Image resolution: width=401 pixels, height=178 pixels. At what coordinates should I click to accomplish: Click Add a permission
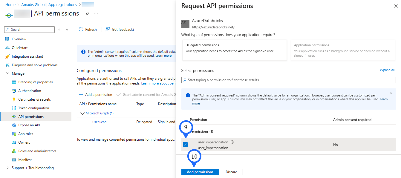(x=96, y=95)
